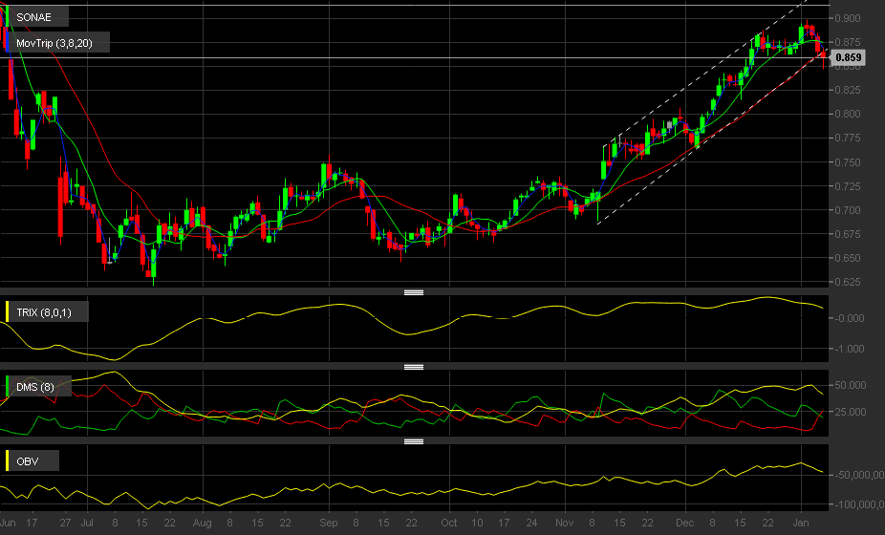Click the yellow color marker beside TRIX

tap(7, 312)
